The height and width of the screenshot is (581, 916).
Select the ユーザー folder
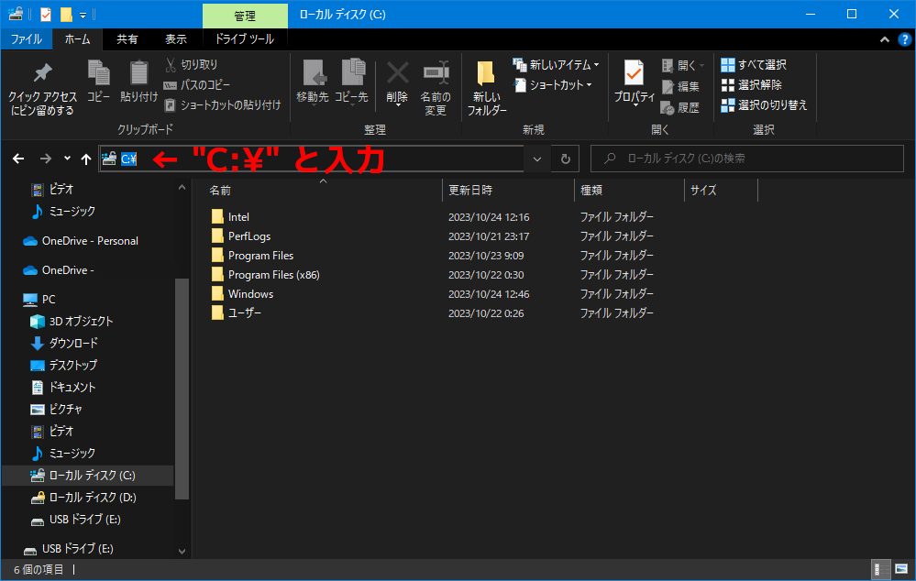[x=244, y=313]
